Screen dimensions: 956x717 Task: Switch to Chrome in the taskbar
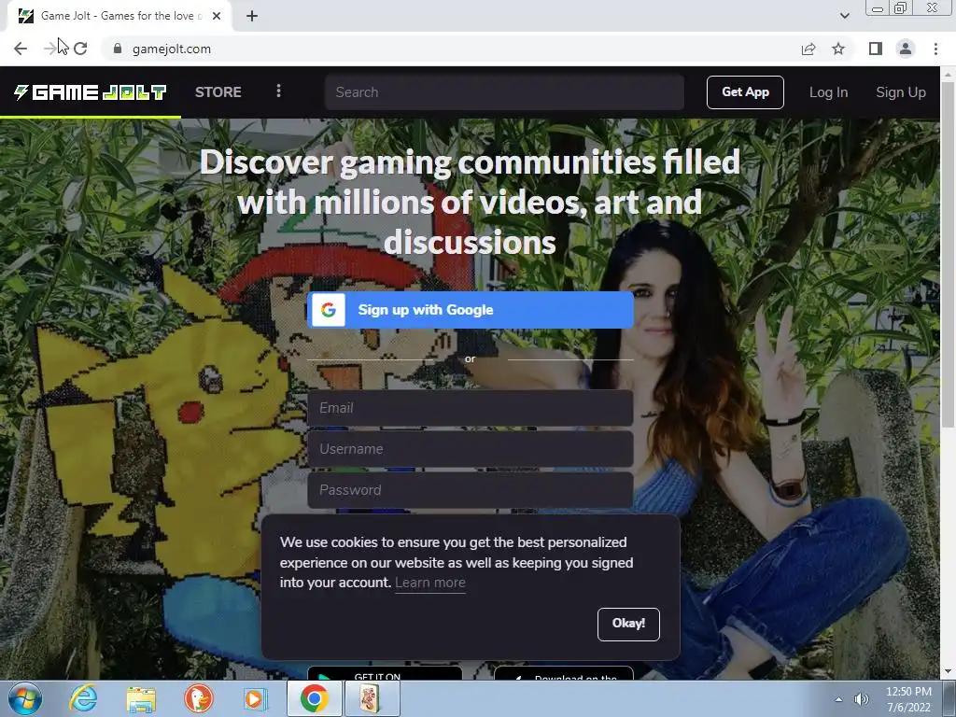(314, 698)
